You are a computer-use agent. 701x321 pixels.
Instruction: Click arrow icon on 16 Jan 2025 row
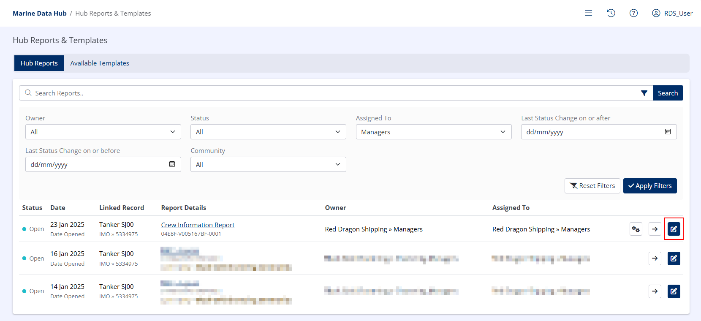click(x=655, y=258)
